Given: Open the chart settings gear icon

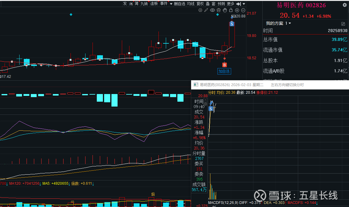Looking at the screenshot, I should click(200, 10).
